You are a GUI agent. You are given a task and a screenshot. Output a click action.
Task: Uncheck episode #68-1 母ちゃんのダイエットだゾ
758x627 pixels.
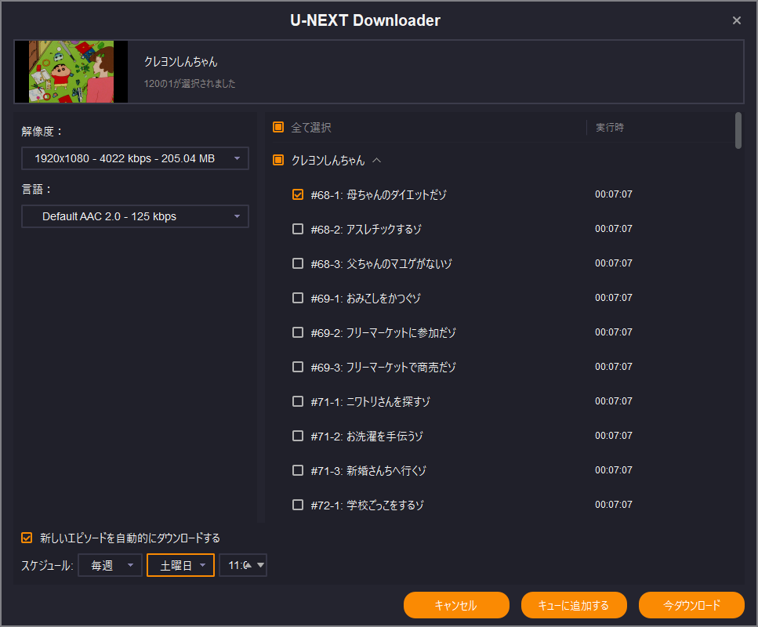pos(298,194)
